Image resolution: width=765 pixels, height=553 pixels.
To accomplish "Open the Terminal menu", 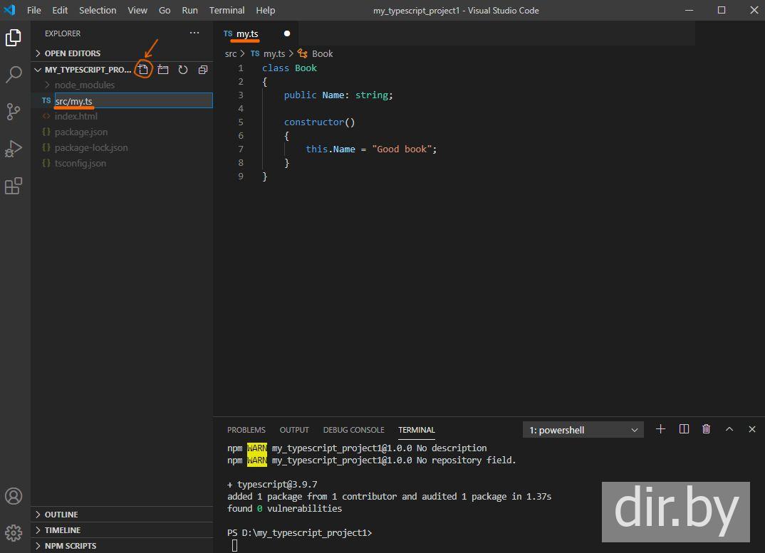I will point(227,11).
